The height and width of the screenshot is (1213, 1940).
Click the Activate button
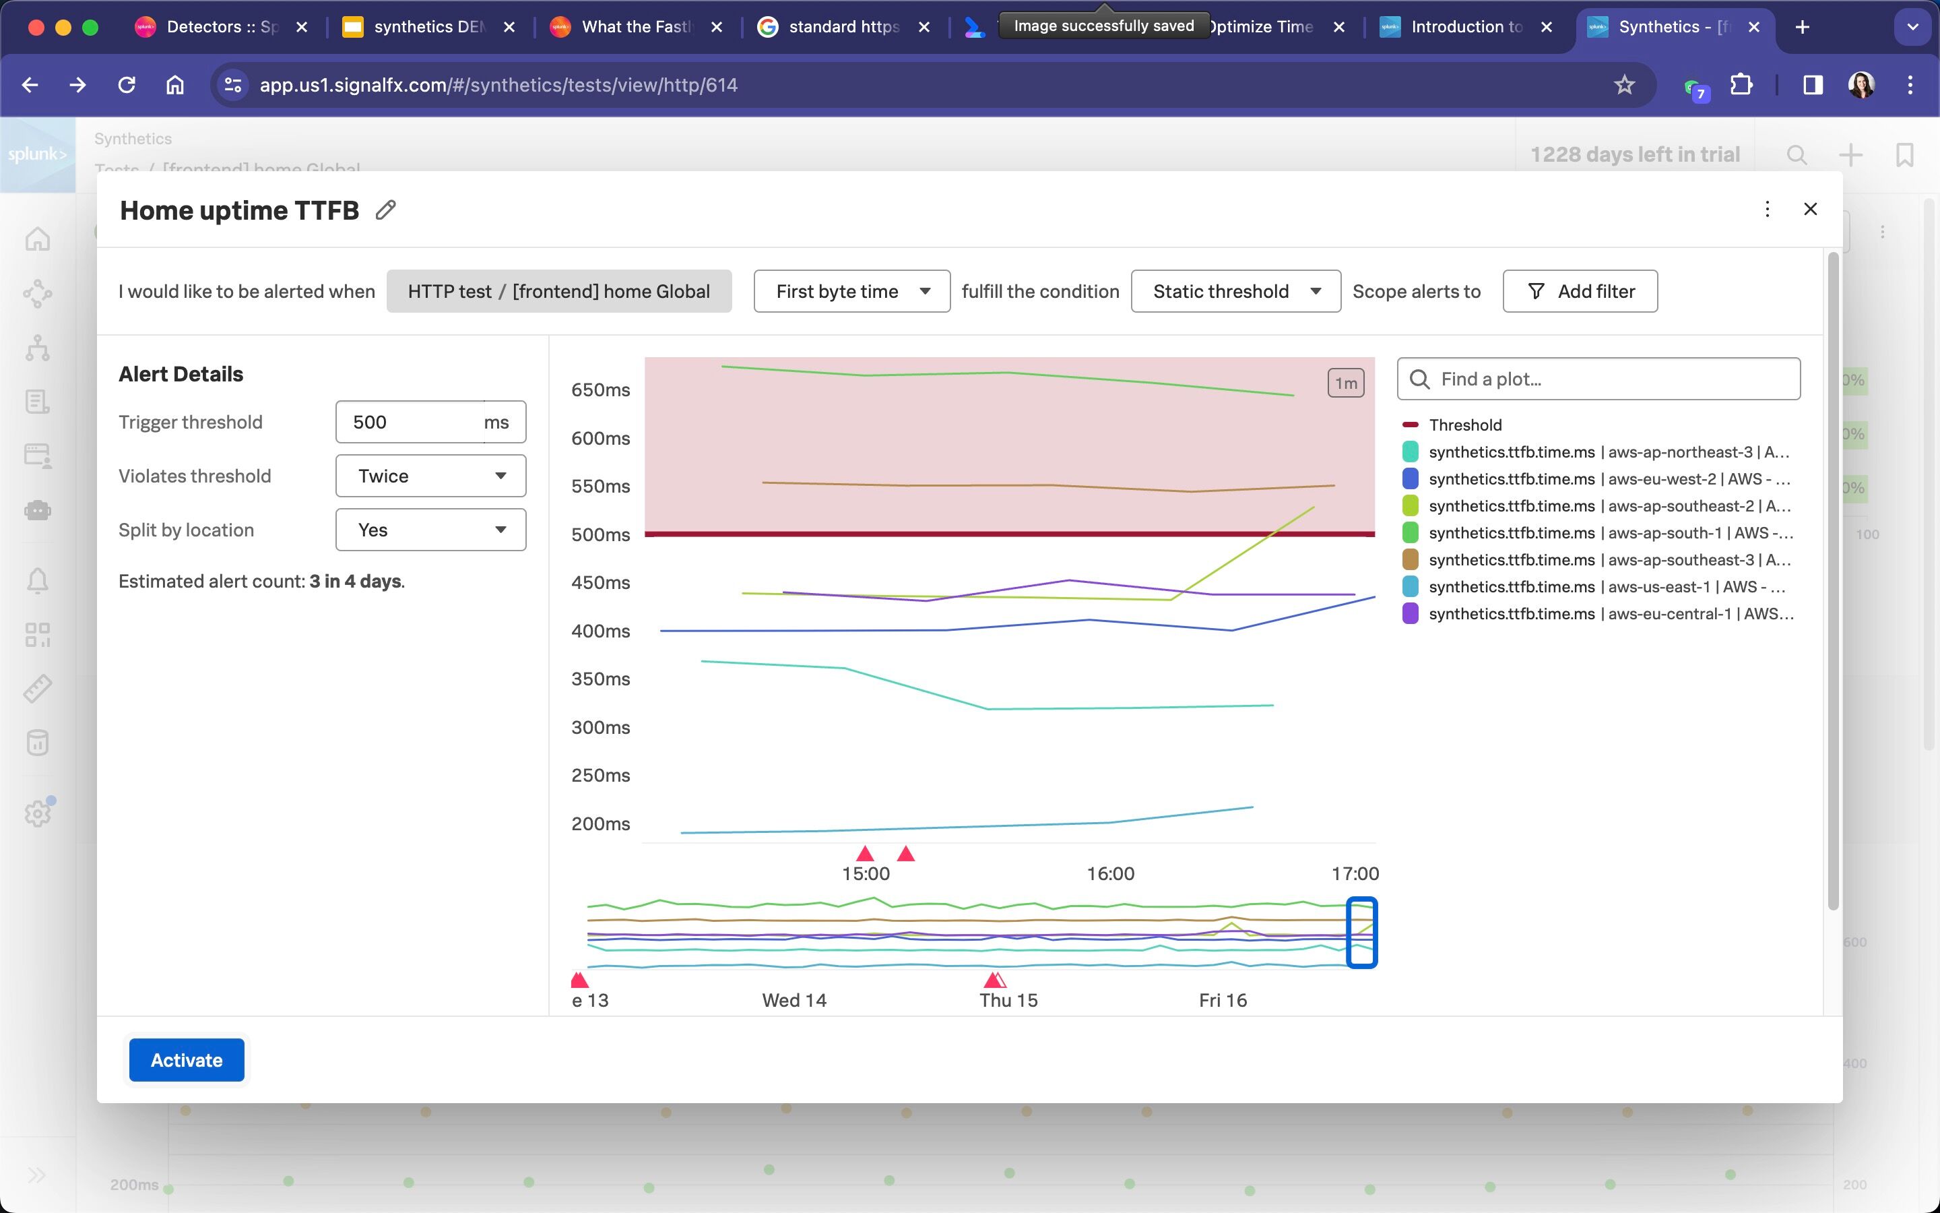(x=186, y=1060)
